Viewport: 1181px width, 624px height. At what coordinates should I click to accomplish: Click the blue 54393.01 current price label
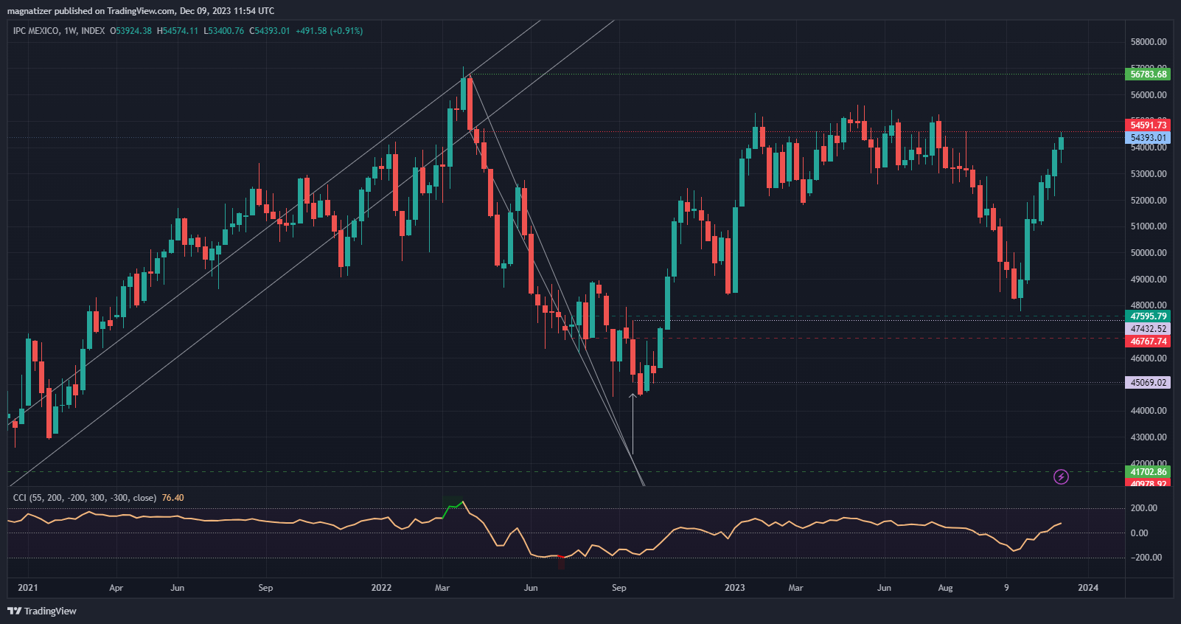pos(1149,138)
